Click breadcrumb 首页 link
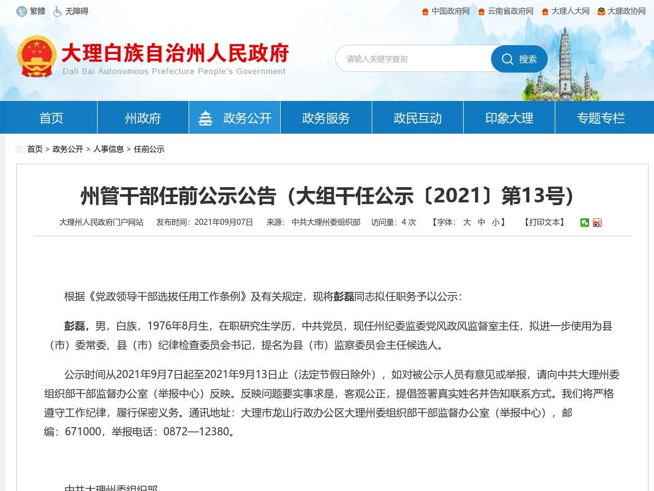654x491 pixels. 35,149
